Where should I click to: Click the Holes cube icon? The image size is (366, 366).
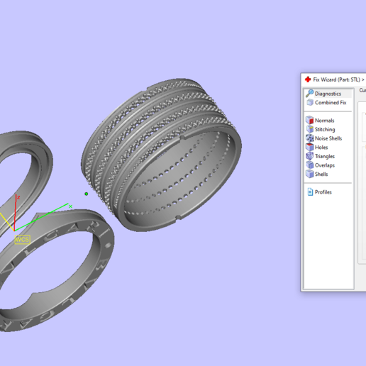point(310,147)
